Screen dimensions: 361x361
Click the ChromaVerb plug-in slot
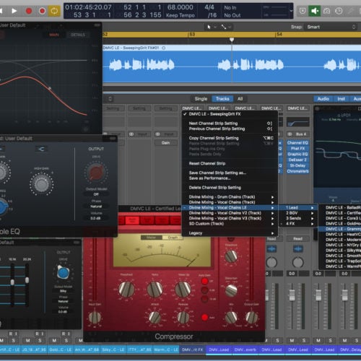point(297,171)
